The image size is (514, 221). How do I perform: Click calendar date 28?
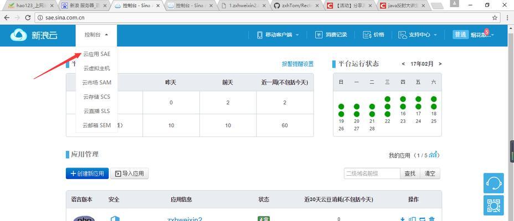[x=372, y=129]
